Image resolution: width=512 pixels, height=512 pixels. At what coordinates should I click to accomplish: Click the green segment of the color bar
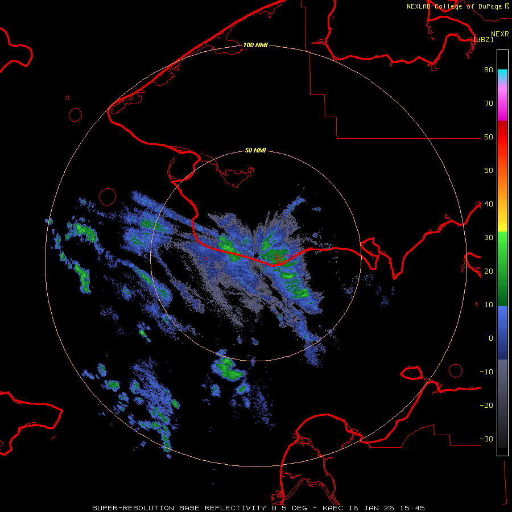(502, 269)
